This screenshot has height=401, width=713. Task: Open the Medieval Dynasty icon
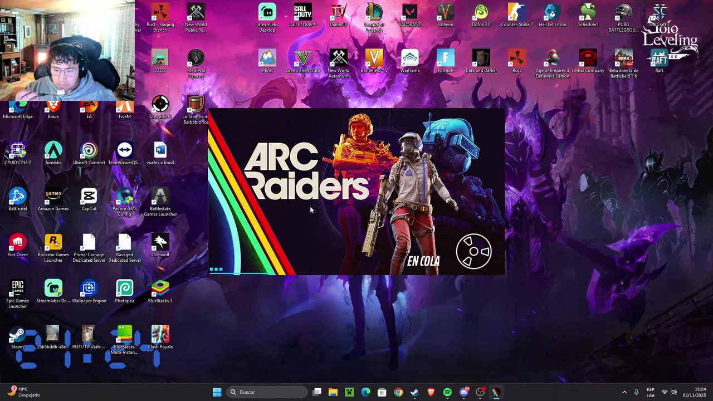196,63
